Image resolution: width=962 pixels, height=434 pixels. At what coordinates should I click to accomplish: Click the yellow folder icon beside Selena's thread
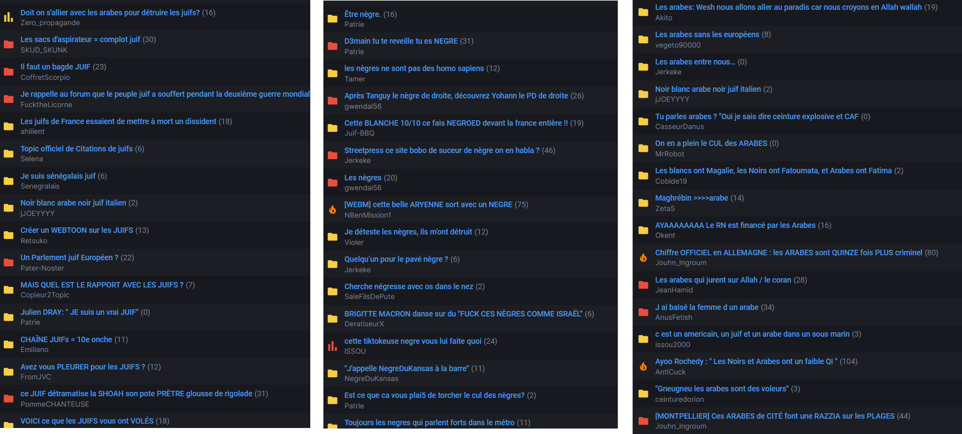(8, 154)
